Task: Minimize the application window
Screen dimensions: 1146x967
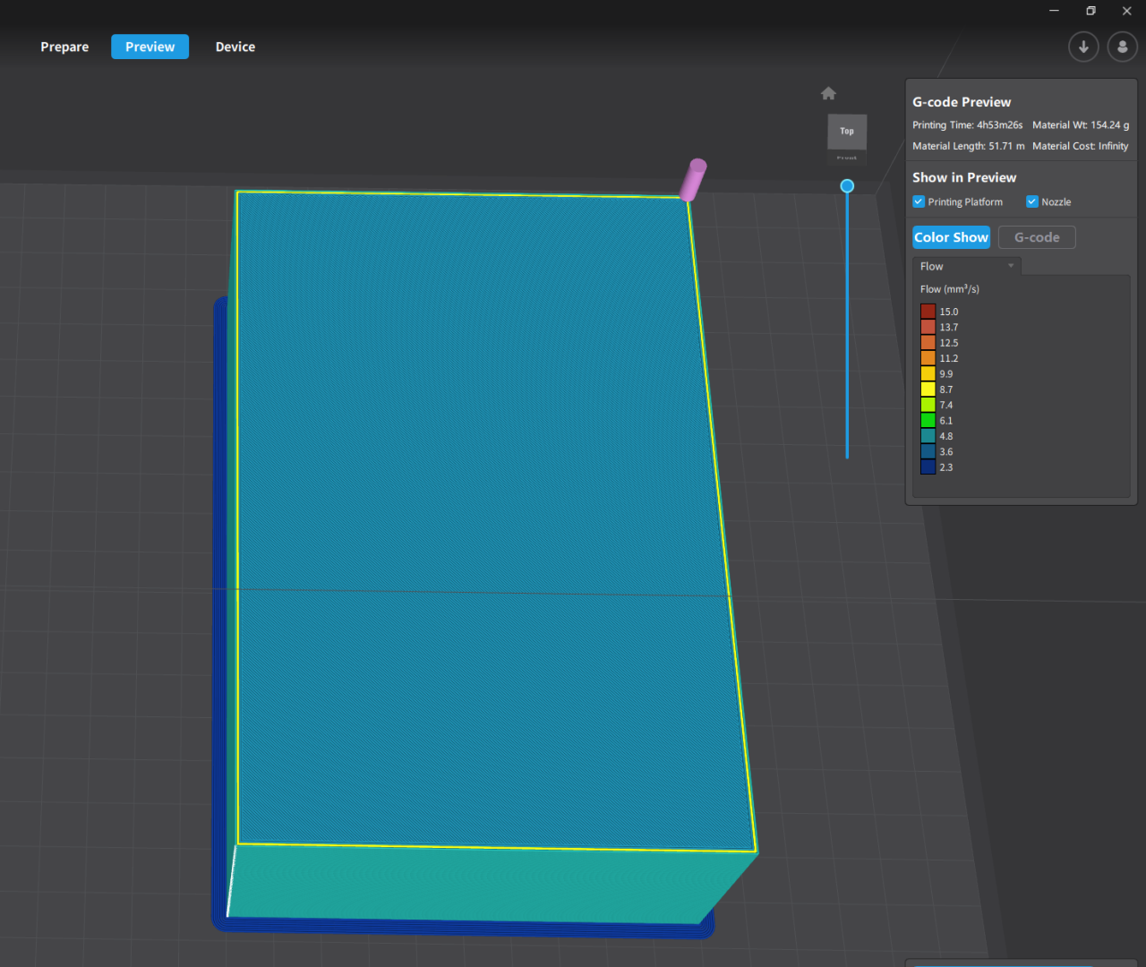Action: (x=1054, y=11)
